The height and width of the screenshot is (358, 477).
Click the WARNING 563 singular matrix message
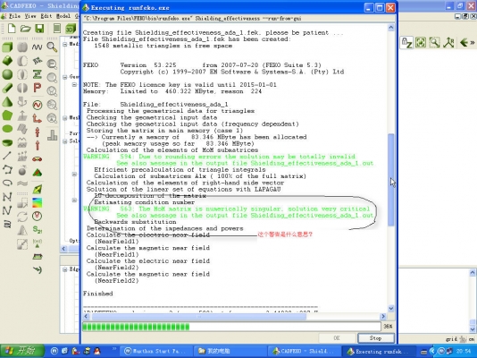tap(228, 212)
